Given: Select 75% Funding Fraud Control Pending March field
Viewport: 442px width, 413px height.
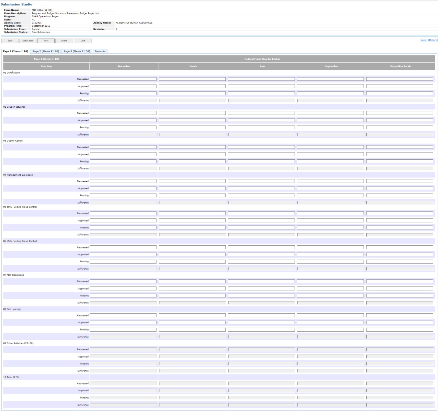Looking at the screenshot, I should [192, 262].
